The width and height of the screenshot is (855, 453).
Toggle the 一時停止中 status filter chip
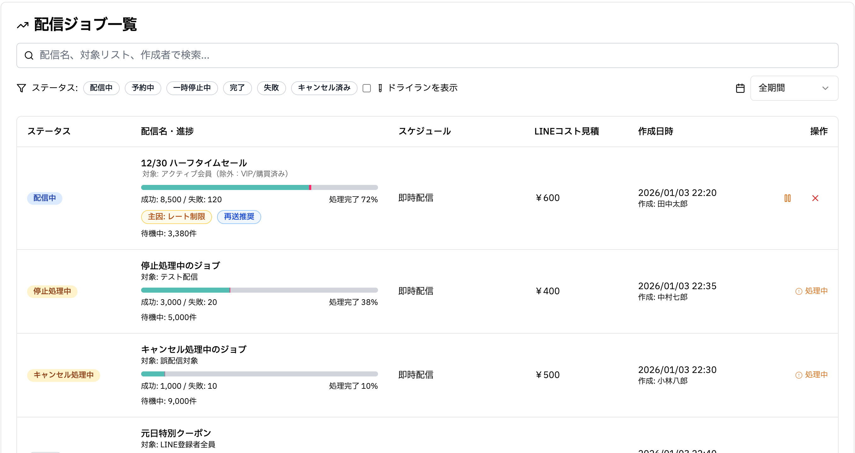(192, 88)
